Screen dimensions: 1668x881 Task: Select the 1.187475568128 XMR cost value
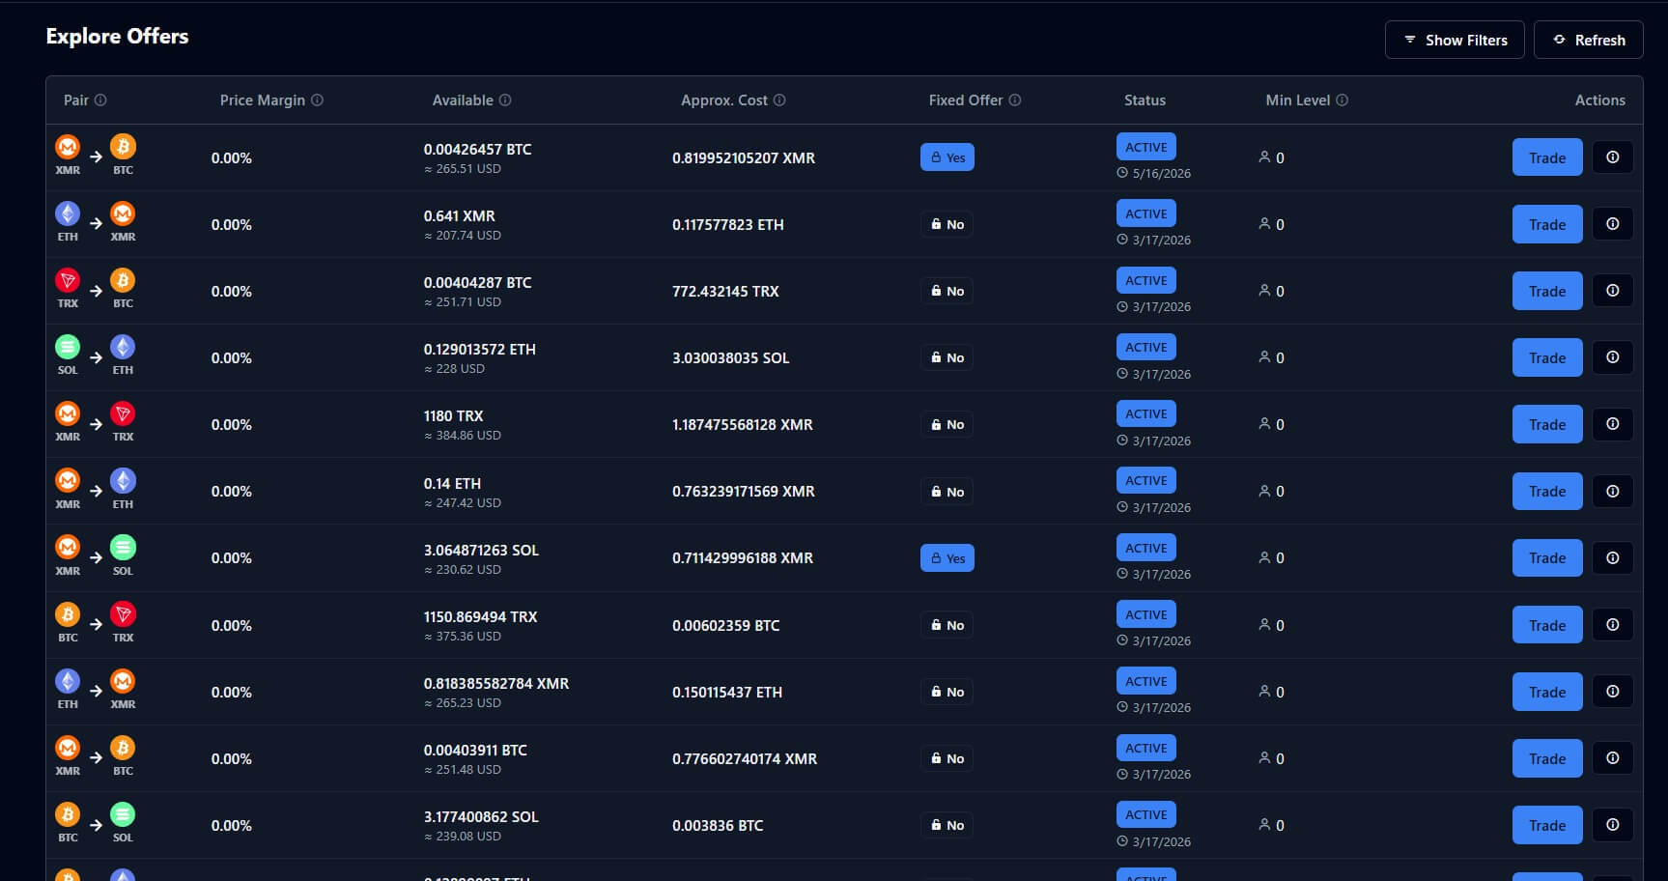743,424
